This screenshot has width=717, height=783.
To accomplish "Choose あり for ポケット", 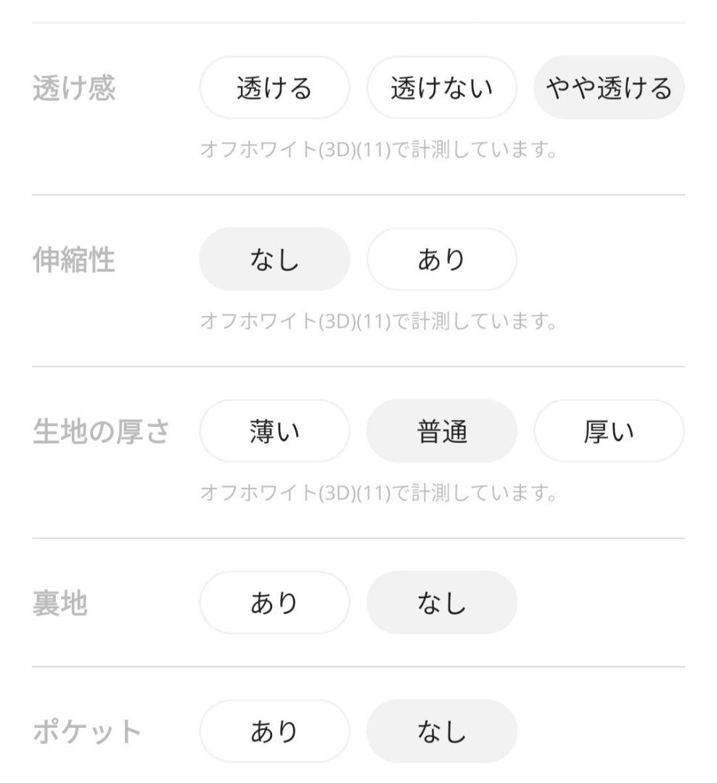I will (274, 731).
